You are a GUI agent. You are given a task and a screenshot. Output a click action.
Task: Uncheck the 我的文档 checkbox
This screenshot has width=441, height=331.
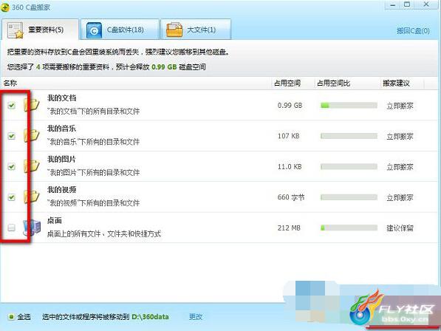click(x=12, y=106)
